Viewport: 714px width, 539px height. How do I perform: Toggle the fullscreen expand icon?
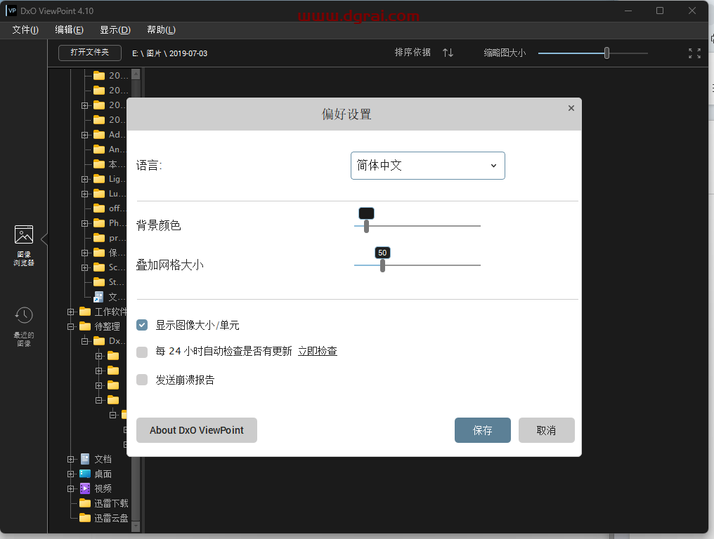[x=694, y=53]
